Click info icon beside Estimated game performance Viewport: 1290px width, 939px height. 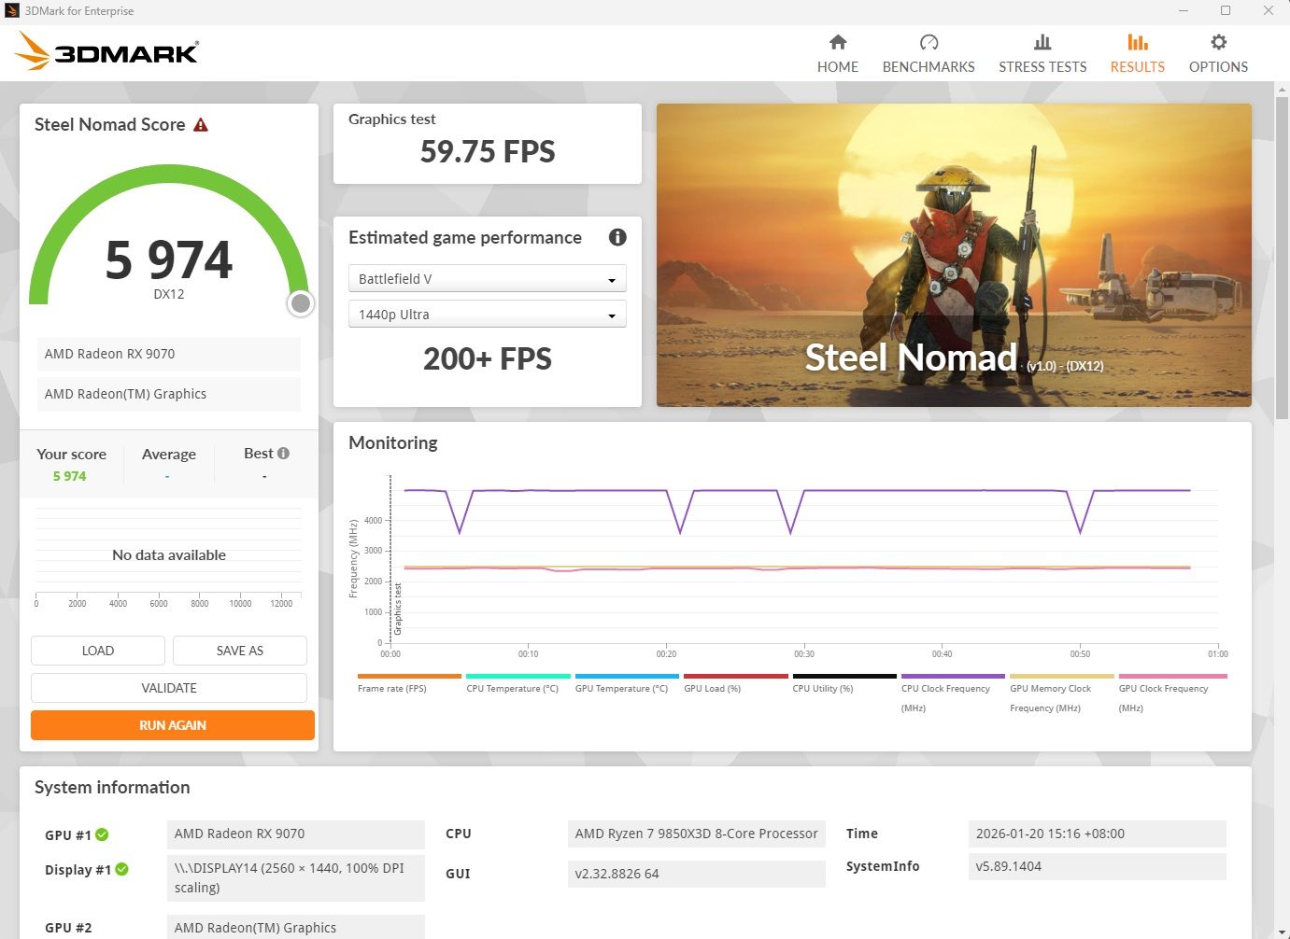[617, 237]
